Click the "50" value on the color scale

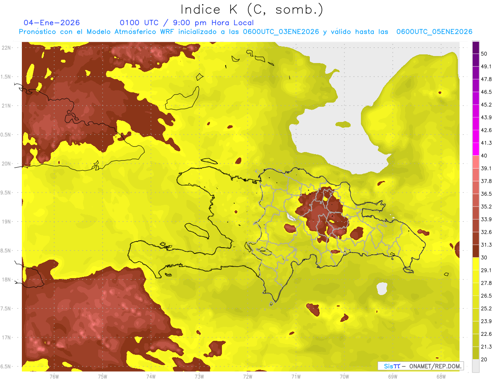[484, 54]
